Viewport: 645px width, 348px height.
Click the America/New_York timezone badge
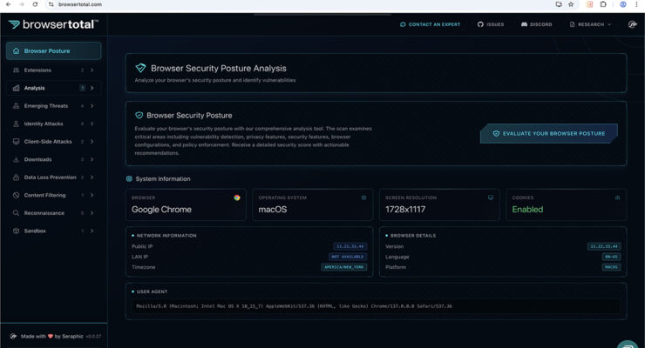[x=344, y=267]
